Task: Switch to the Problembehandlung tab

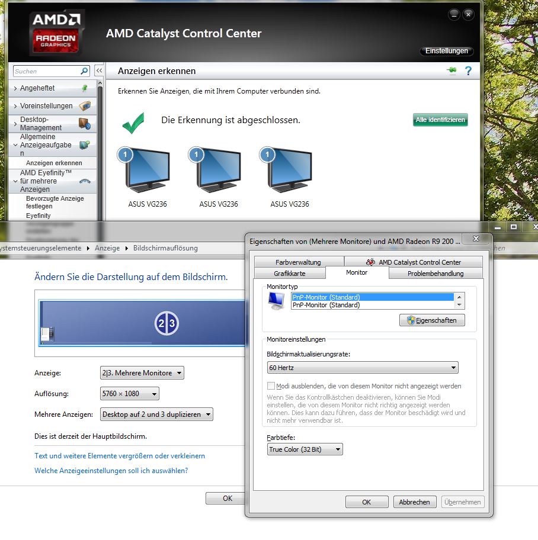Action: pos(435,274)
